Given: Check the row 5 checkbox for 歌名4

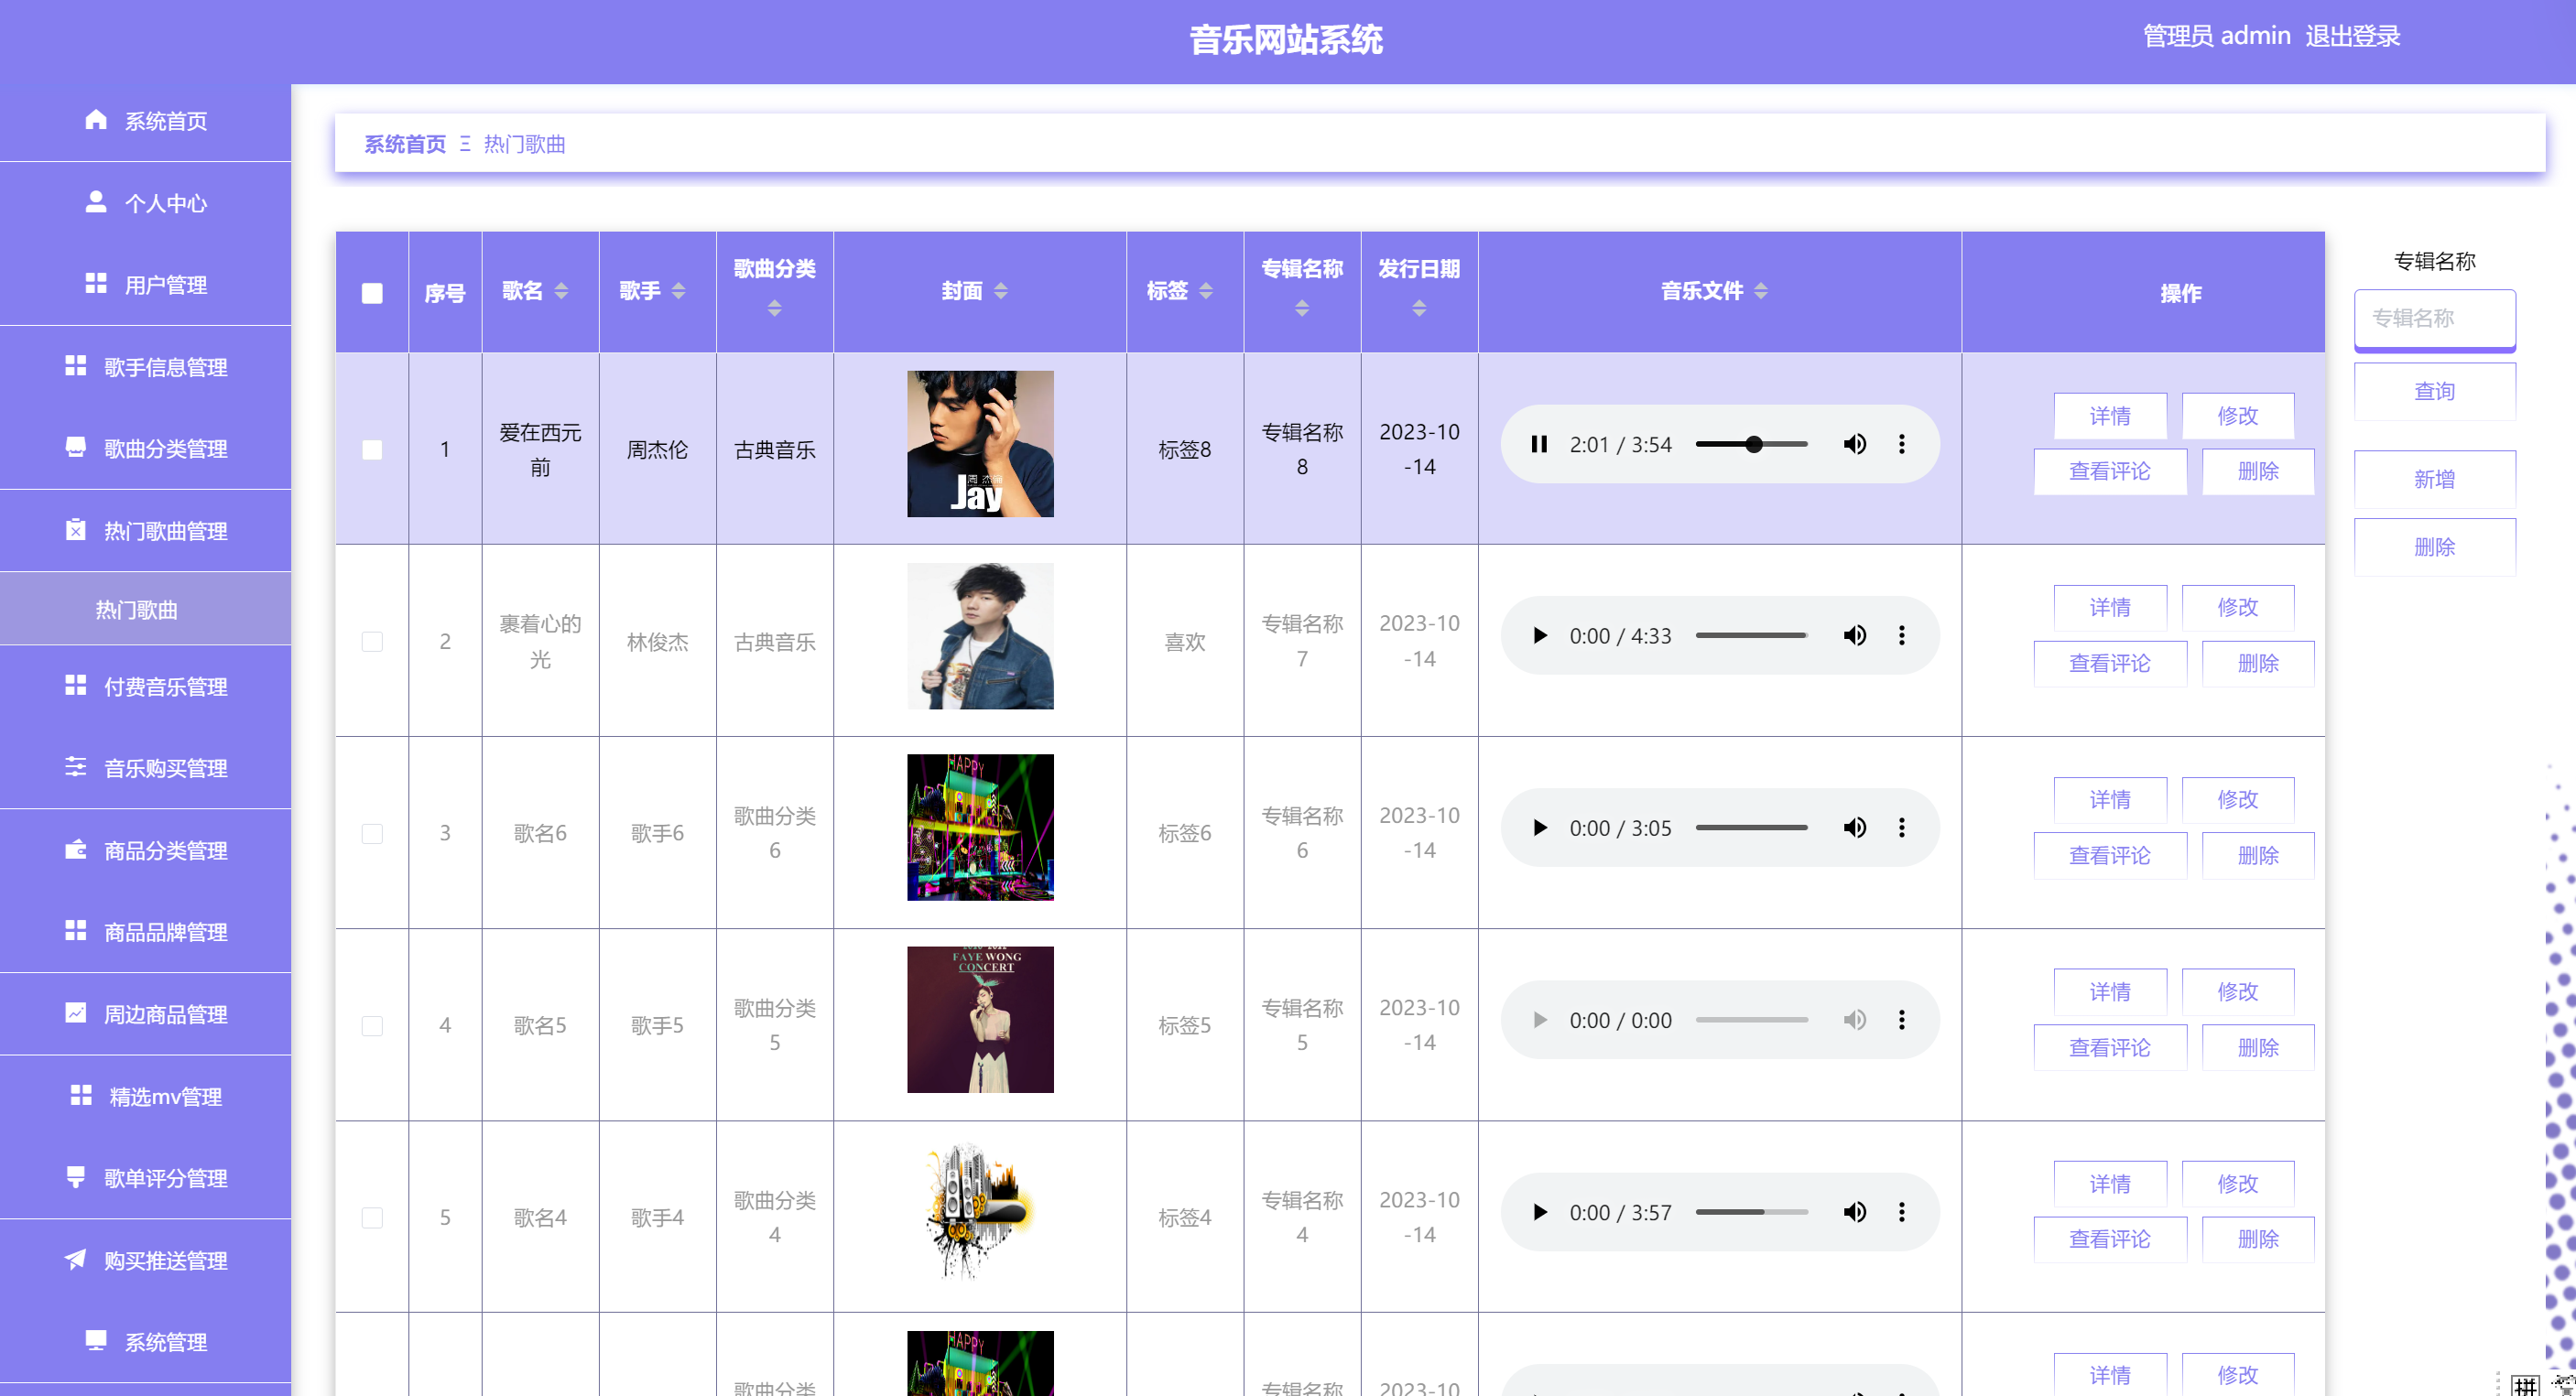Looking at the screenshot, I should 372,1217.
